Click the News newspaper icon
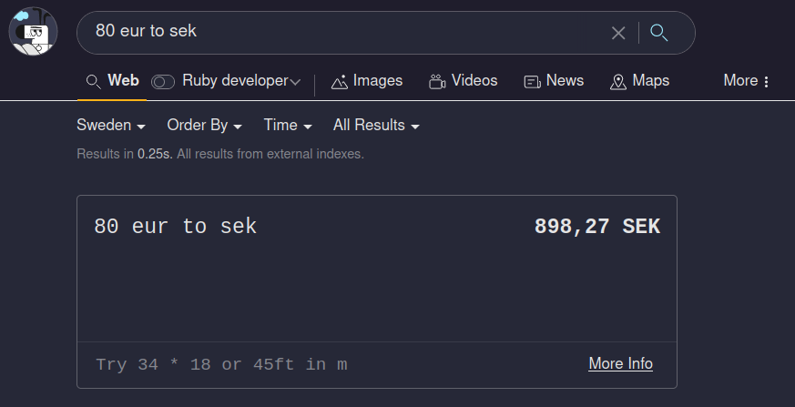The width and height of the screenshot is (795, 407). coord(533,81)
